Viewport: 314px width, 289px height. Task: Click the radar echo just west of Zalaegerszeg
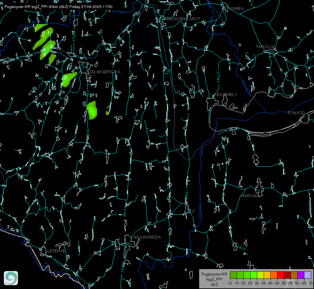coord(68,79)
